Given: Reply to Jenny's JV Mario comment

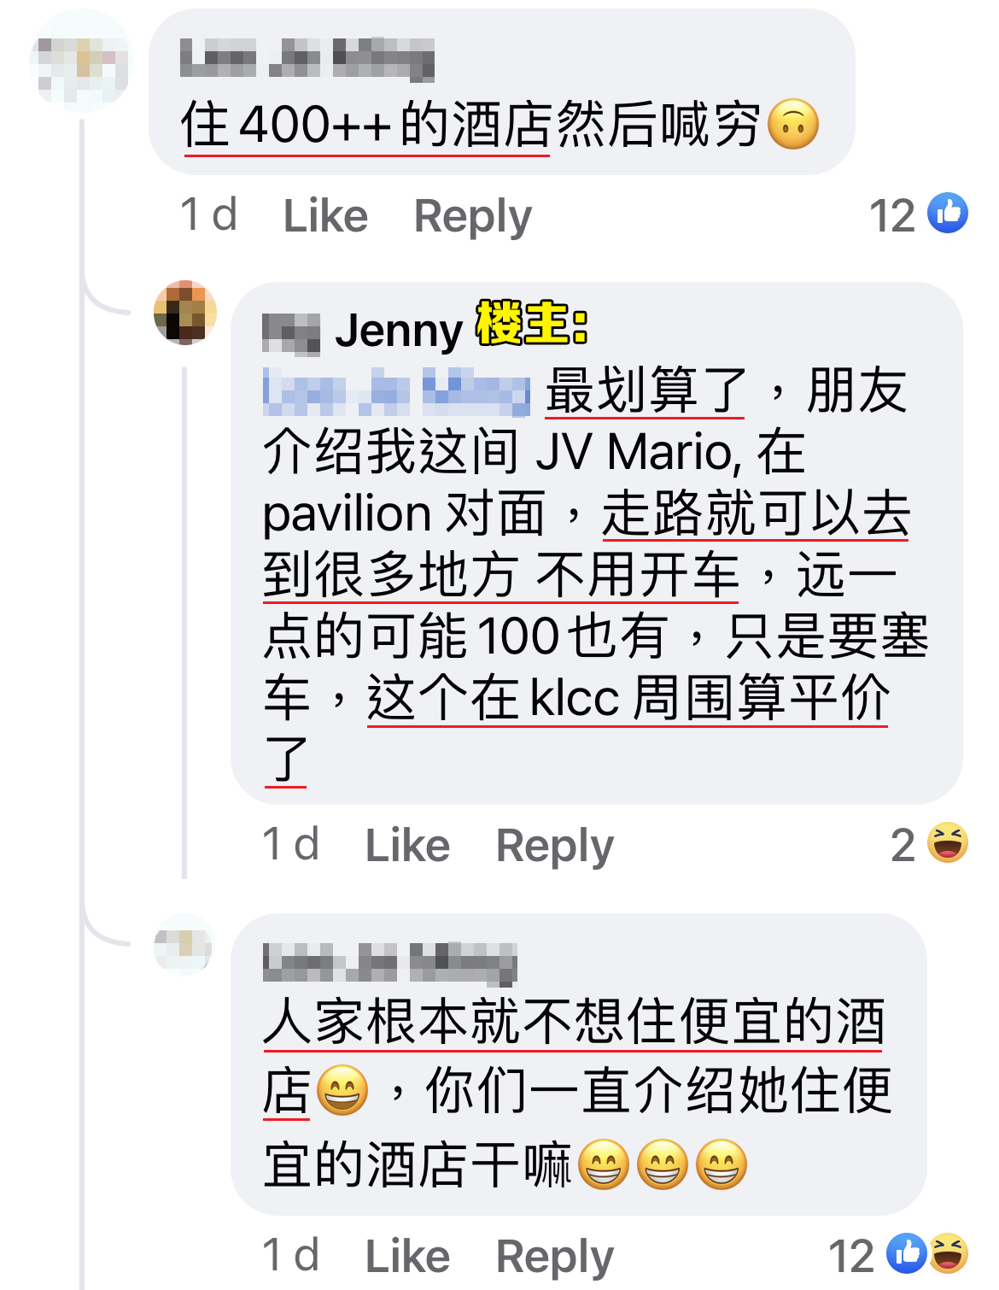Looking at the screenshot, I should 555,847.
